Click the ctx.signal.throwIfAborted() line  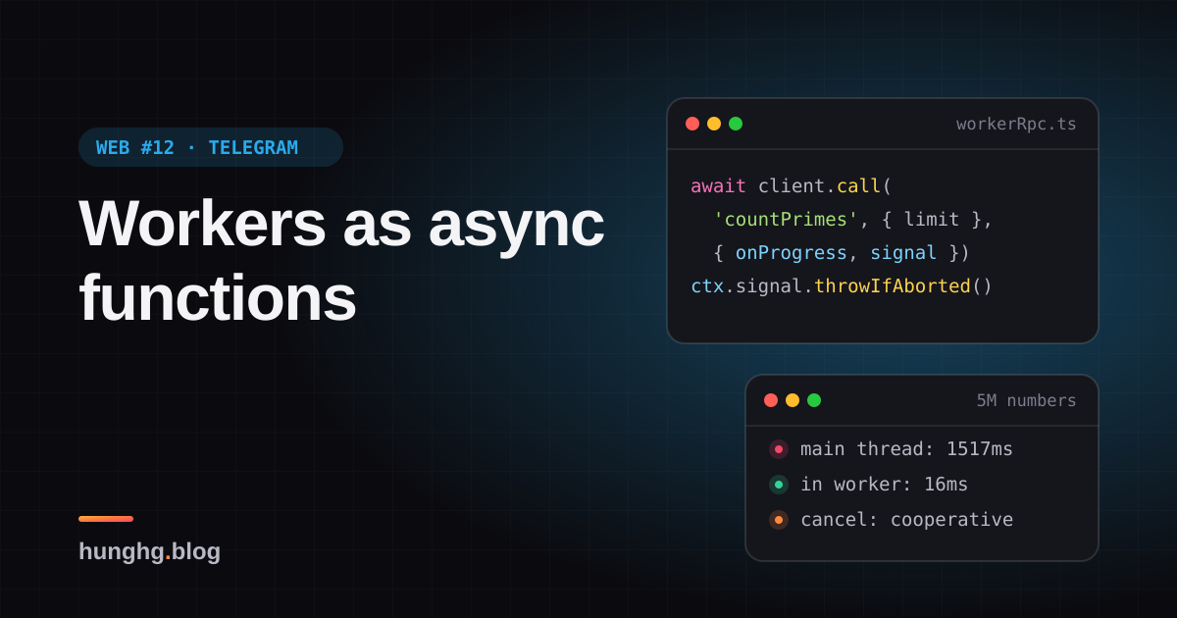(842, 286)
